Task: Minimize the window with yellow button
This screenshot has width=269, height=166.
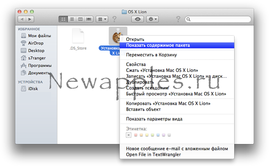Action: click(x=26, y=11)
